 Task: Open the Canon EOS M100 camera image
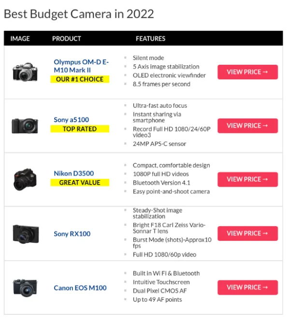click(25, 288)
